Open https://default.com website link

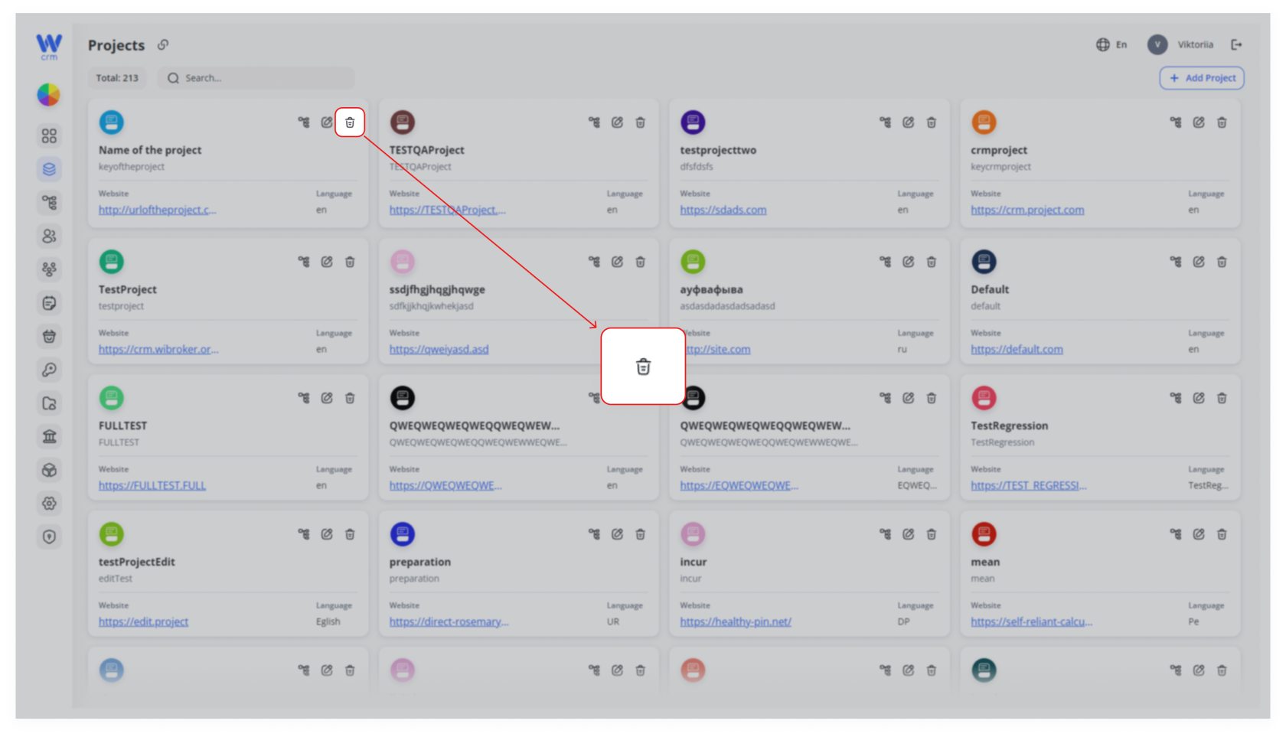pyautogui.click(x=1017, y=349)
